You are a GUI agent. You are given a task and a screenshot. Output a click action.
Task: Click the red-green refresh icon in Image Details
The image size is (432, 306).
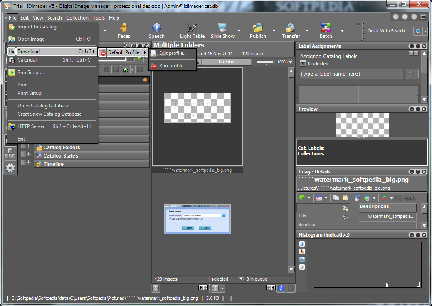(384, 198)
